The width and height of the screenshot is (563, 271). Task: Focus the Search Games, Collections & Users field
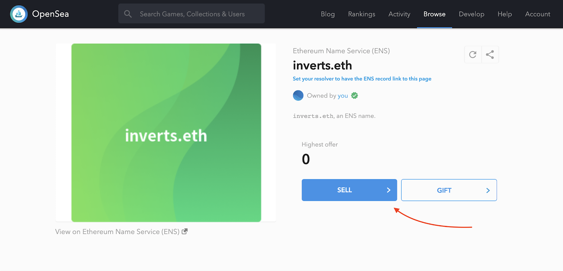coord(191,14)
